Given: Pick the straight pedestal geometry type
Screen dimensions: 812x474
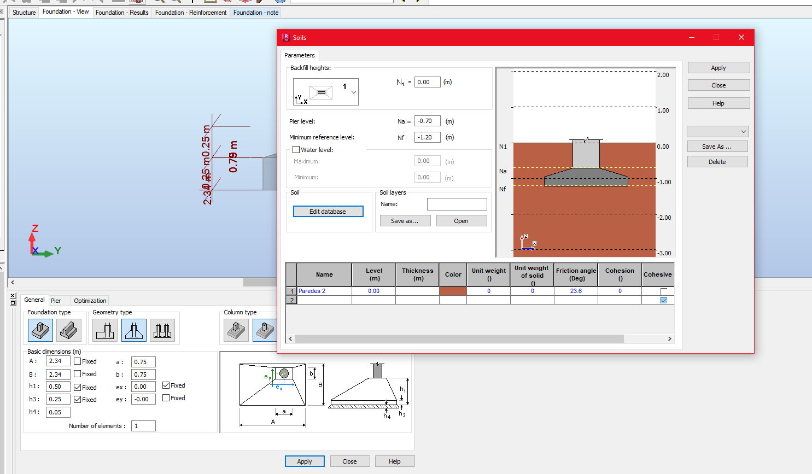Looking at the screenshot, I should pos(104,330).
